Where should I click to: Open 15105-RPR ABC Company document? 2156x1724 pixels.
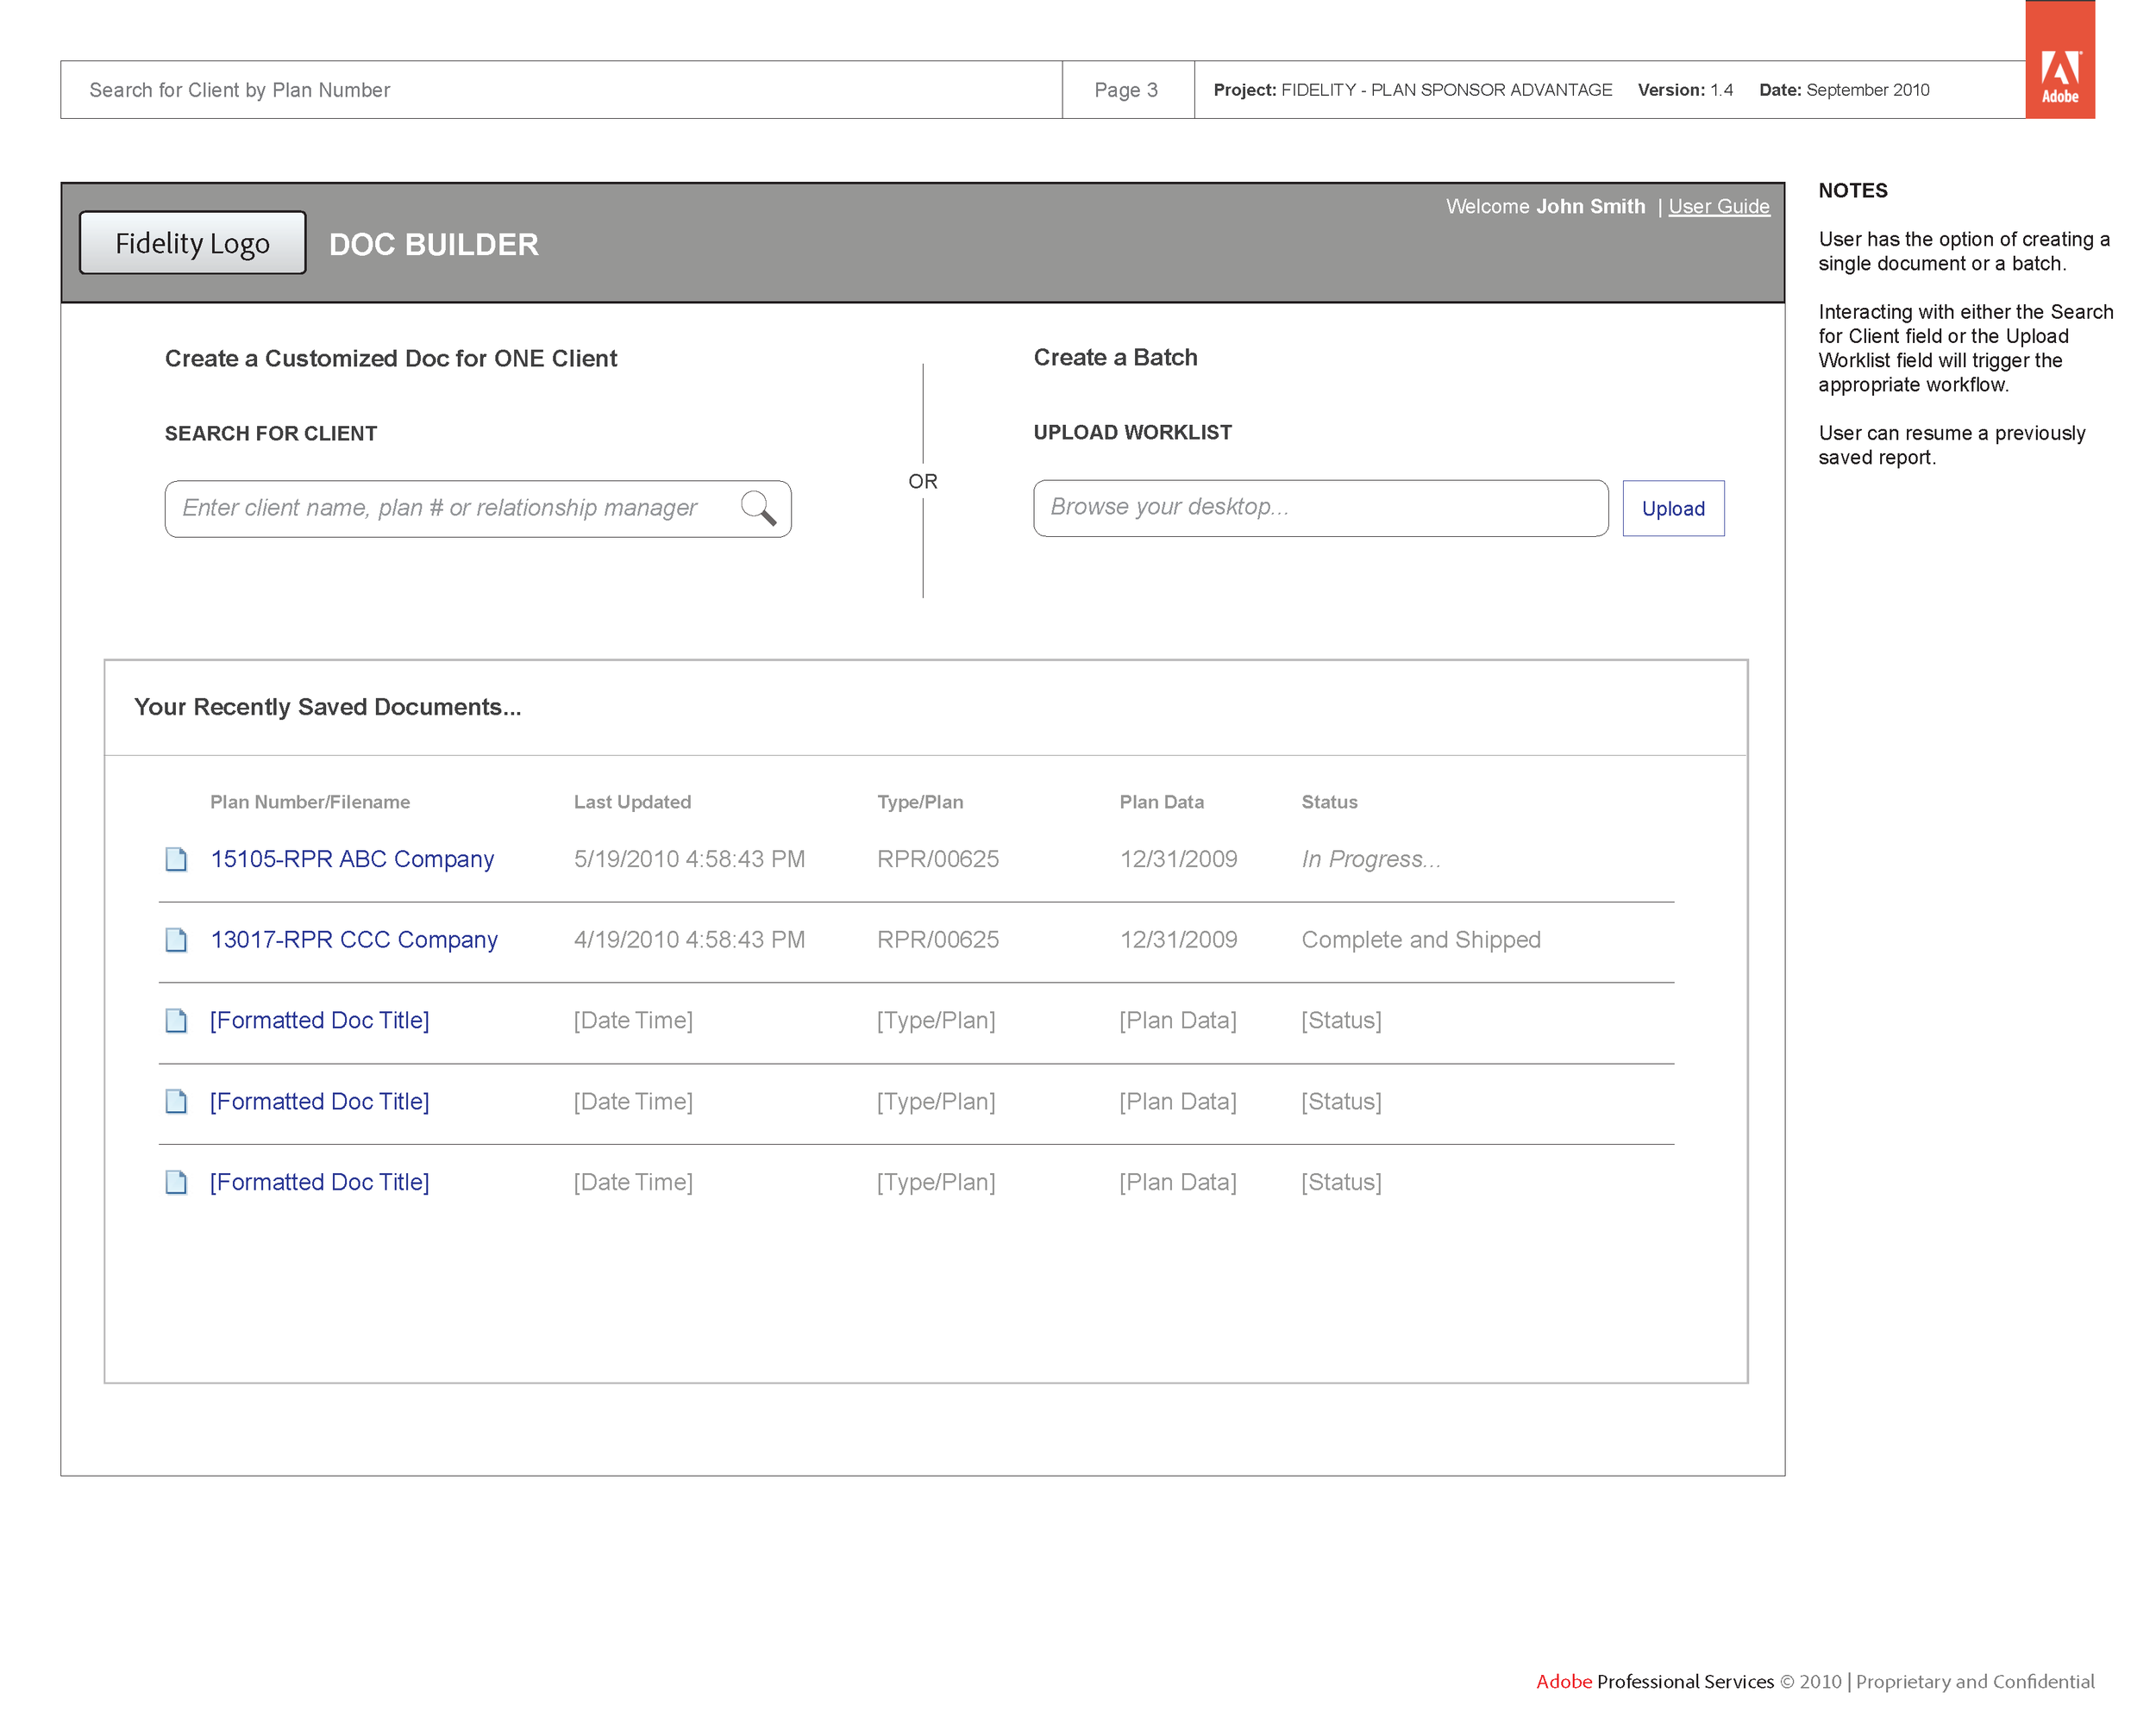pyautogui.click(x=352, y=859)
